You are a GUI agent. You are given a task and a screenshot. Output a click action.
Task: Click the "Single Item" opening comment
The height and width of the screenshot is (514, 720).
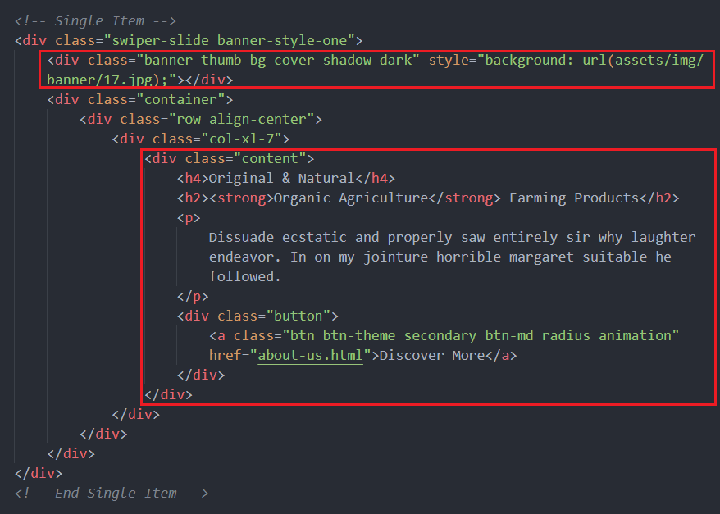point(95,20)
